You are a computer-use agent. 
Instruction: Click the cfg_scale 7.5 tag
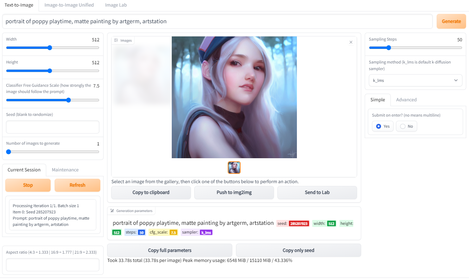coord(173,232)
